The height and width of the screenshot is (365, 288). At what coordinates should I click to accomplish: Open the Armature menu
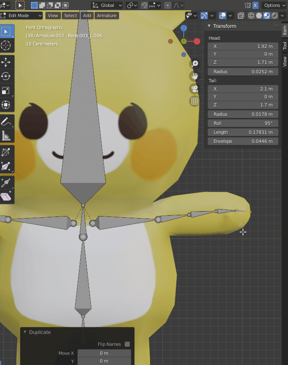[x=106, y=16]
